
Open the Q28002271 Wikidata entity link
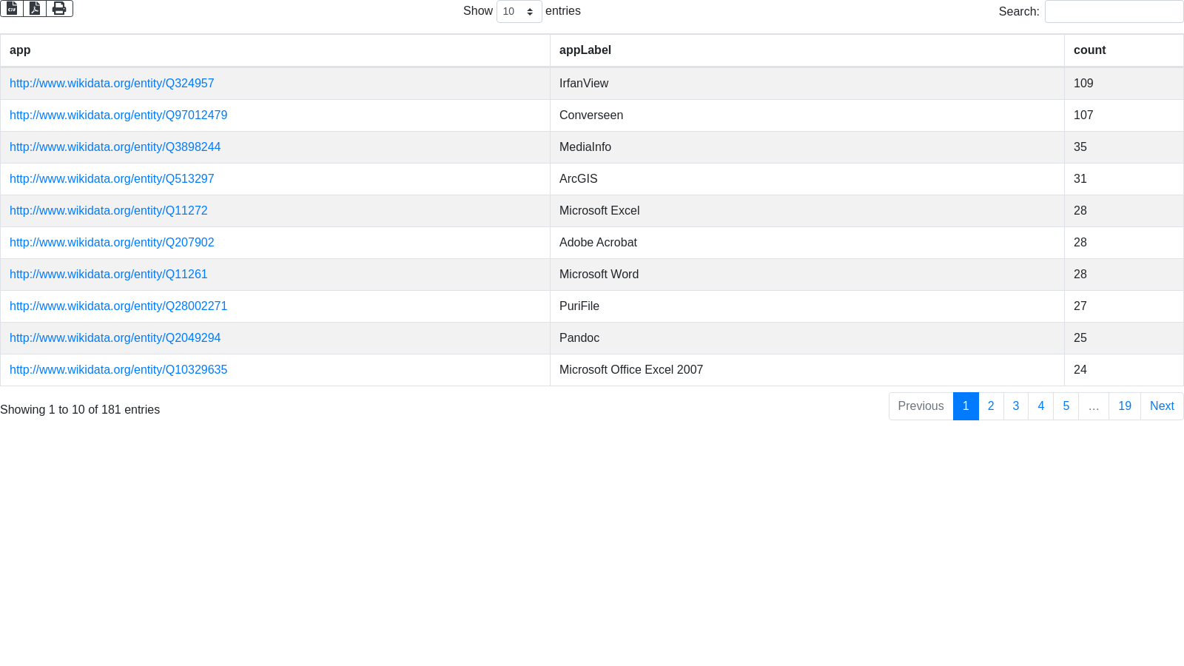(118, 306)
